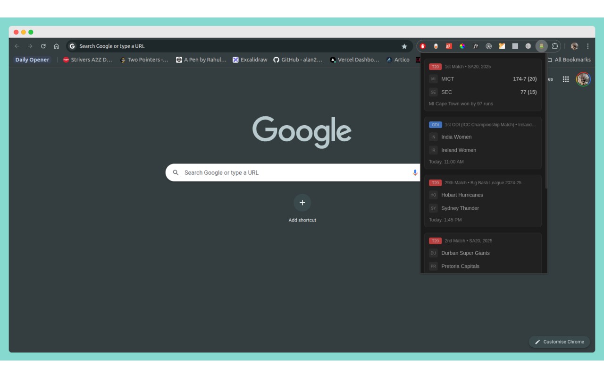604x378 pixels.
Task: Open the Google profile avatar
Action: click(x=583, y=79)
